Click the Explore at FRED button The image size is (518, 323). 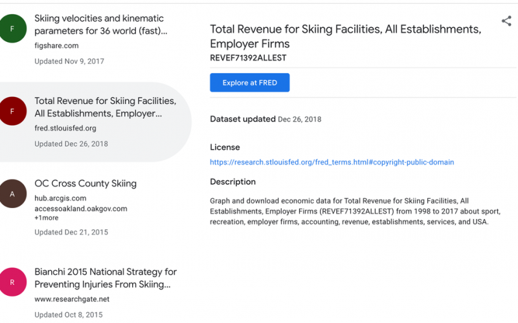250,83
